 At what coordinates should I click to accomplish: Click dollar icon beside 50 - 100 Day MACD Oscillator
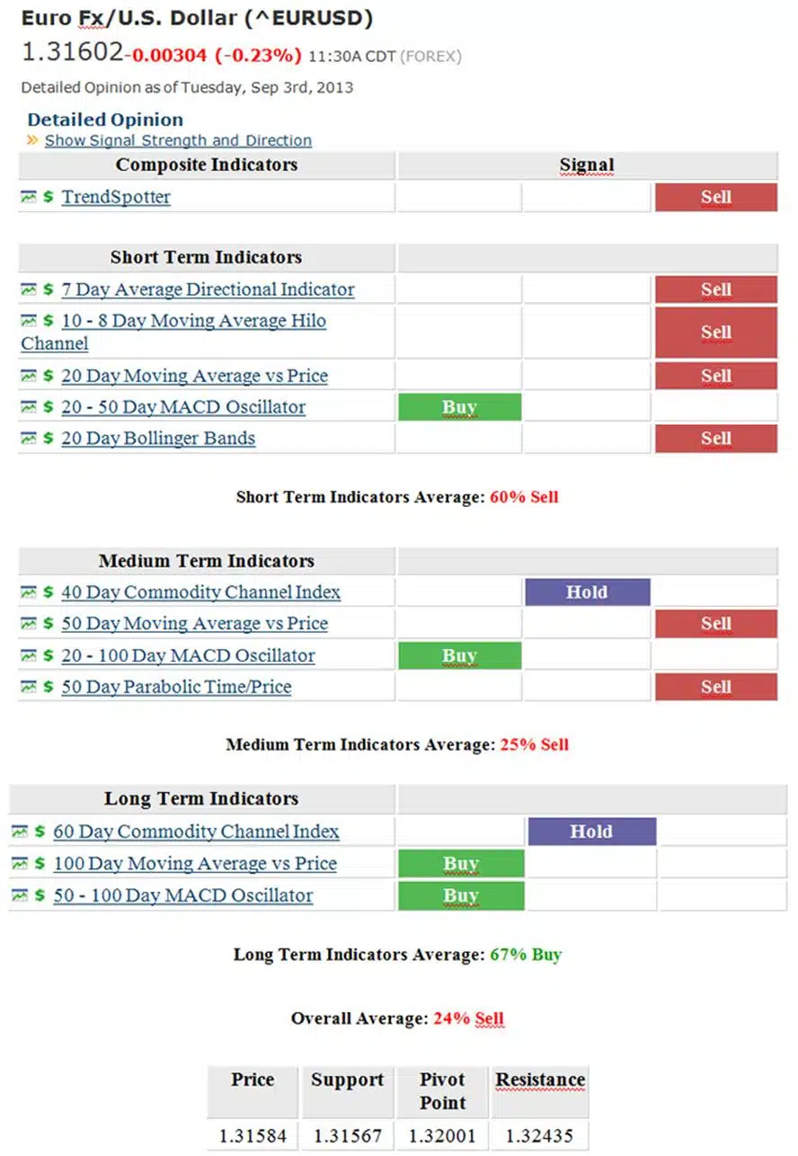coord(40,896)
